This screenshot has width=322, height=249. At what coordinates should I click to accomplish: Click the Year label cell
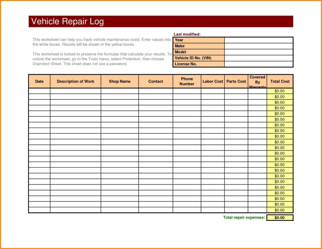pos(199,40)
